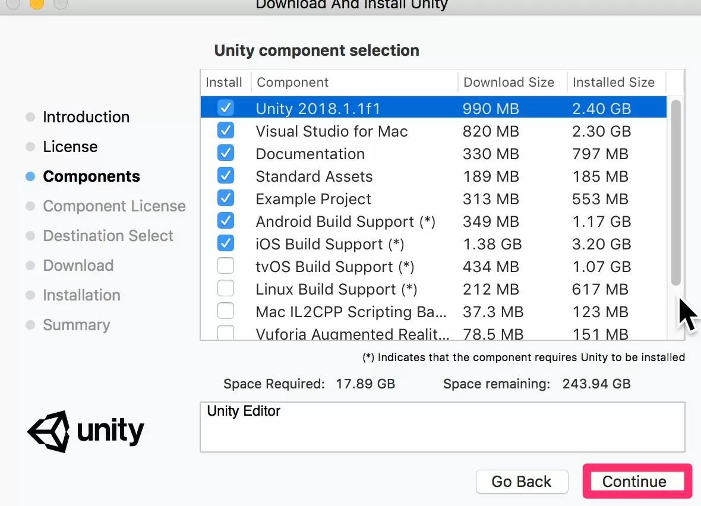
Task: Click the Go Back button
Action: coord(522,482)
